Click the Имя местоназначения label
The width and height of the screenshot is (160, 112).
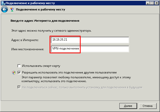[27, 49]
